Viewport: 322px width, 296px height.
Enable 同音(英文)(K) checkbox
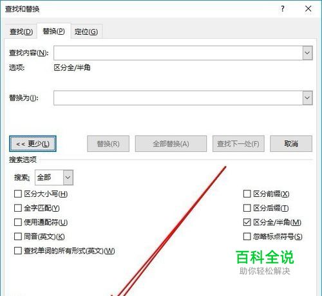click(18, 236)
